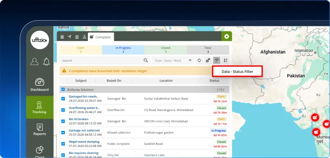Go to Dashboard in the sidebar
Viewport: 330px width, 158px height.
coord(40,85)
